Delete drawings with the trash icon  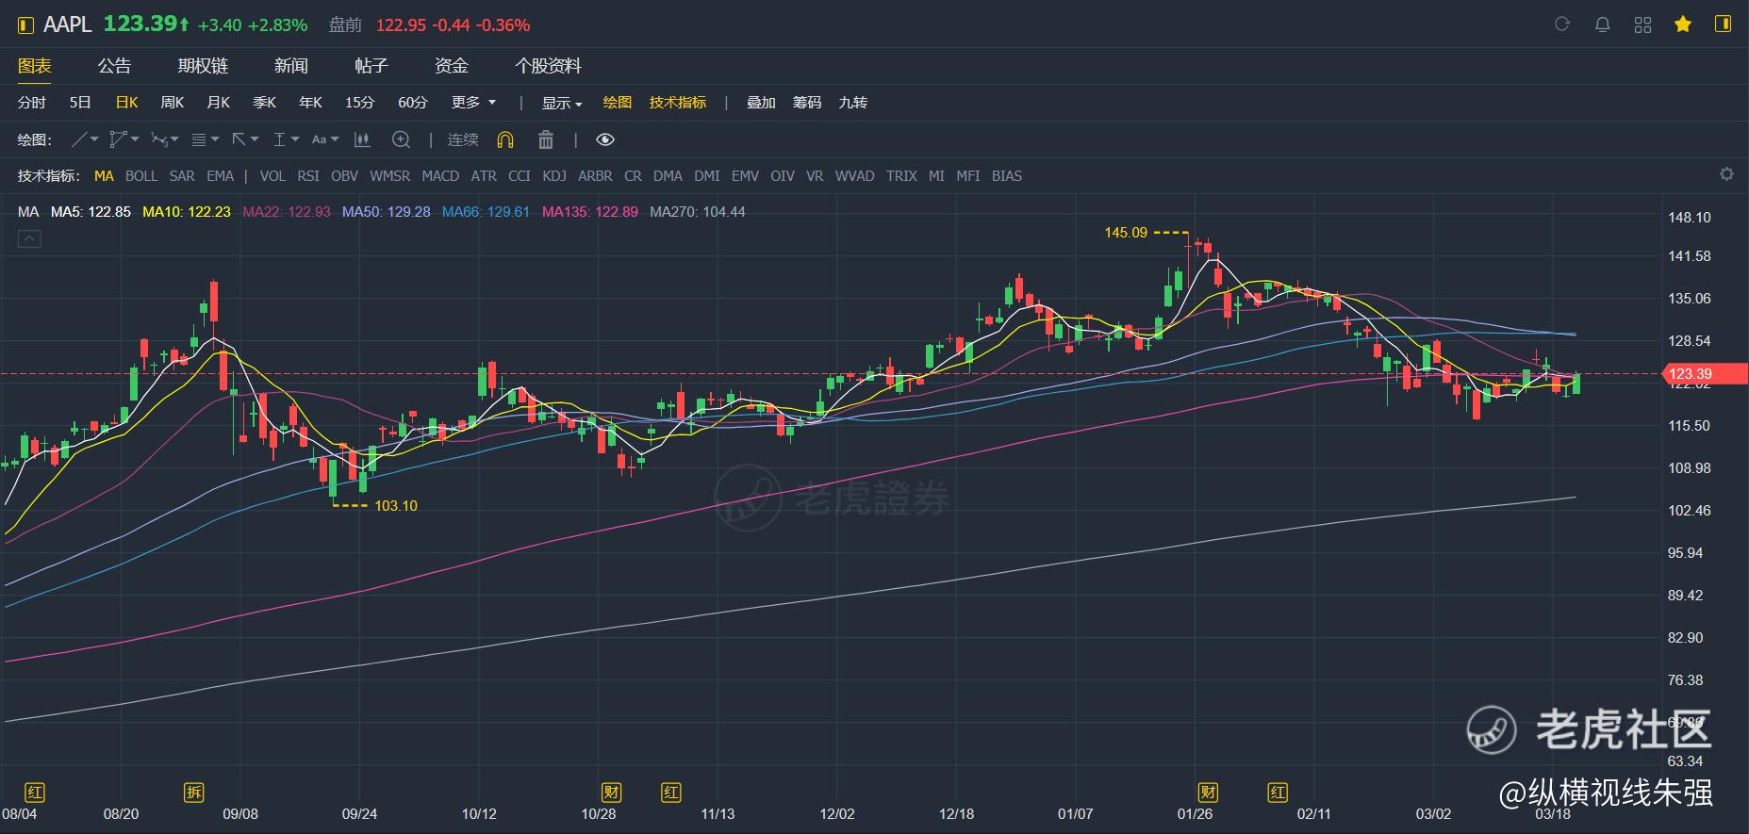[545, 139]
